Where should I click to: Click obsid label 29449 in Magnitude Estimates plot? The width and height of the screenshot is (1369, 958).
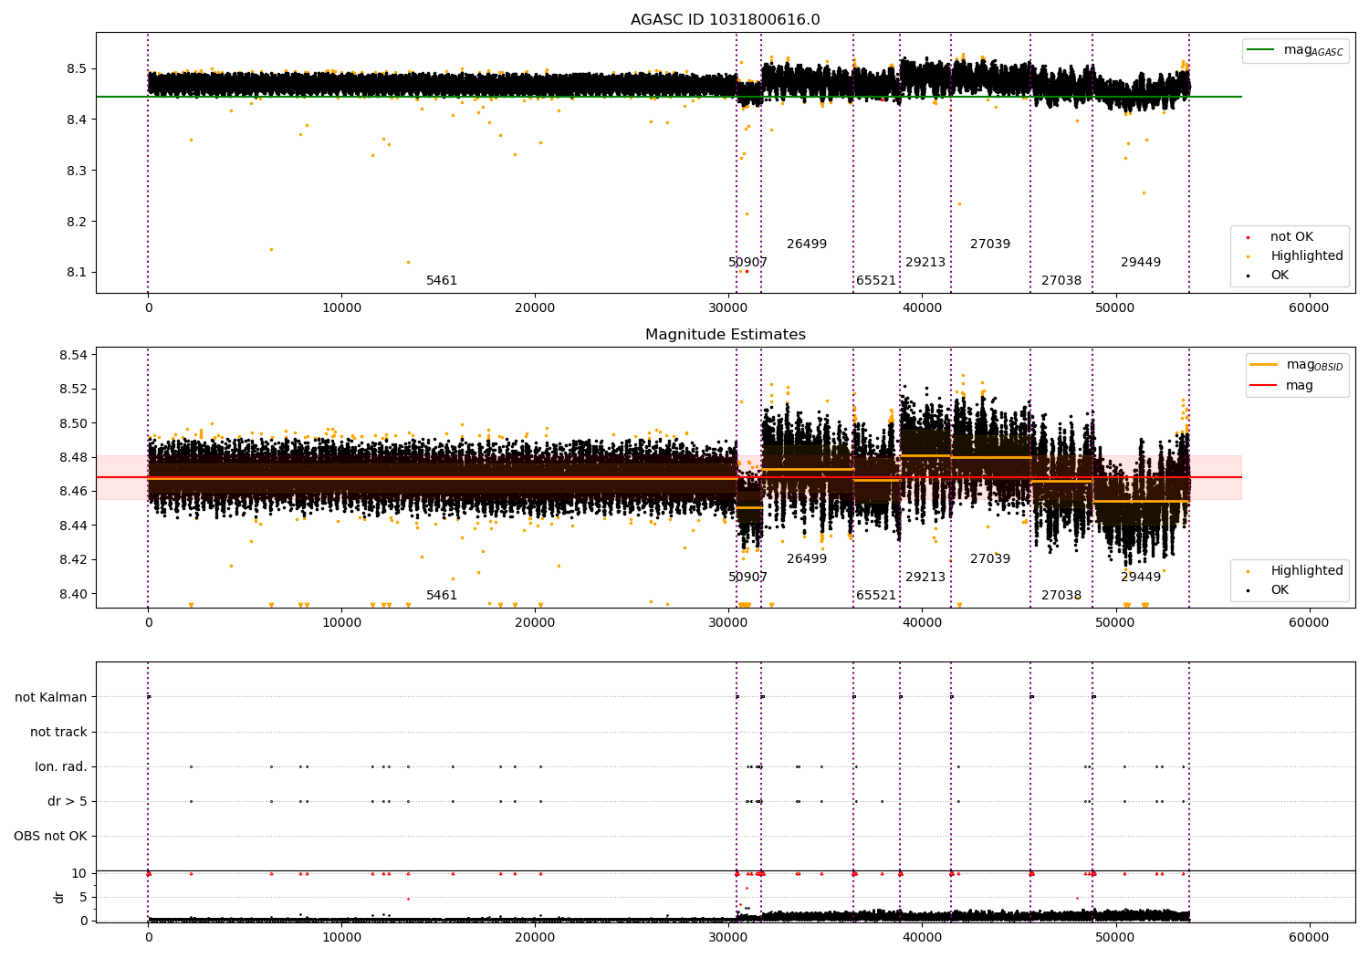tap(1141, 578)
